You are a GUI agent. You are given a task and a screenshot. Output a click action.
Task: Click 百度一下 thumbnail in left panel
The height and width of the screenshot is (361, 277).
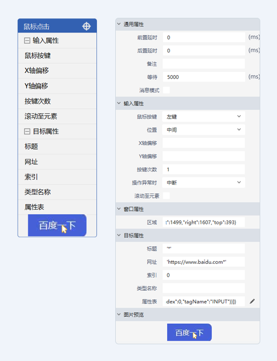tap(57, 225)
